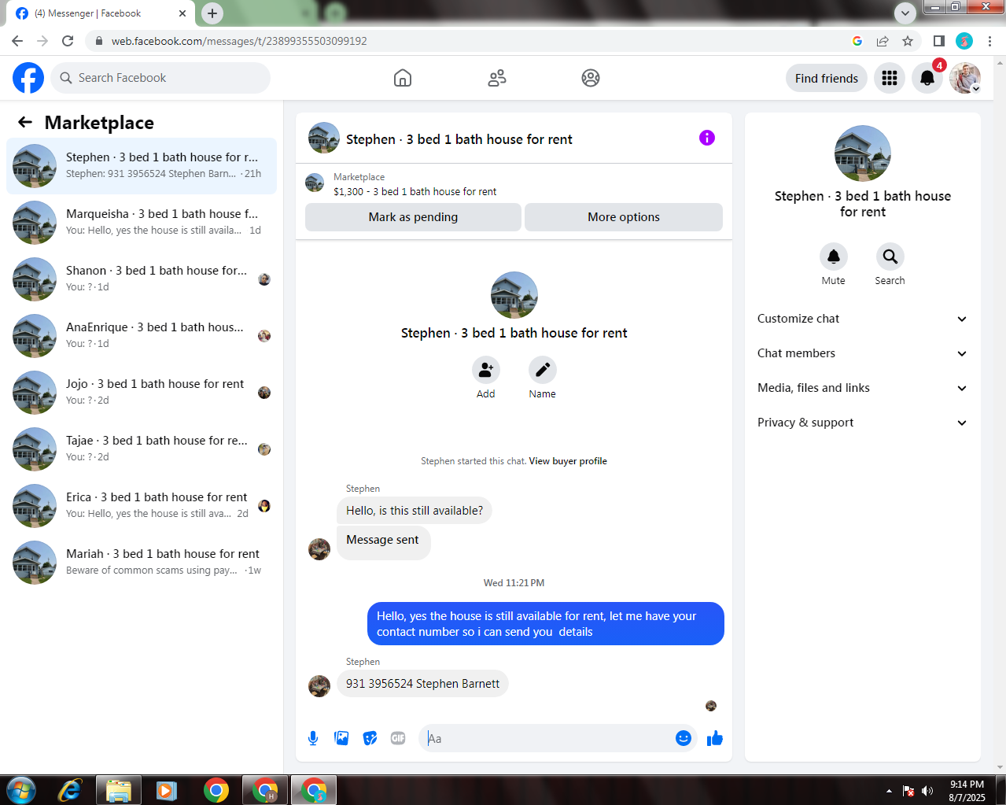
Task: Click the Name pencil icon
Action: click(x=543, y=370)
